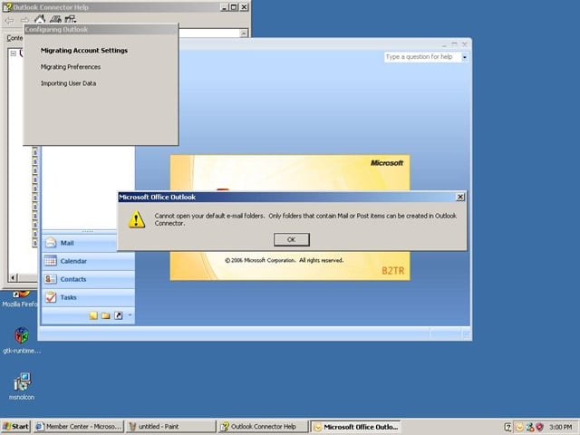The height and width of the screenshot is (435, 580).
Task: Click the help question-mark tray icon
Action: tap(507, 427)
